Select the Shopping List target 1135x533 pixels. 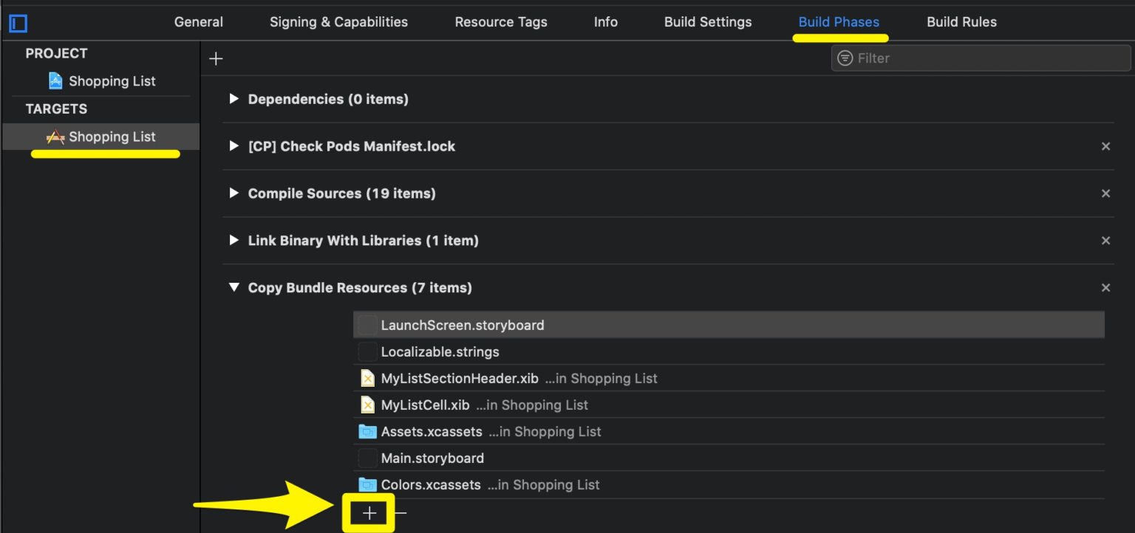(x=112, y=137)
